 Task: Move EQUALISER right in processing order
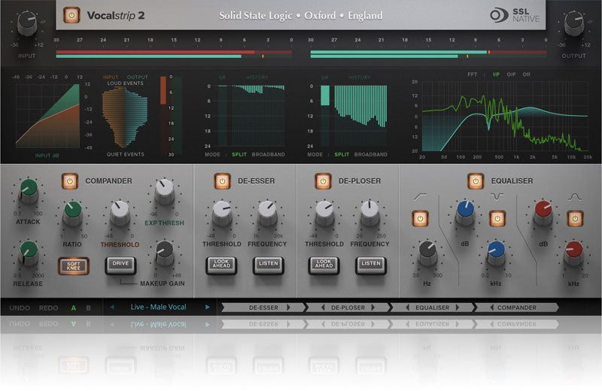[458, 308]
